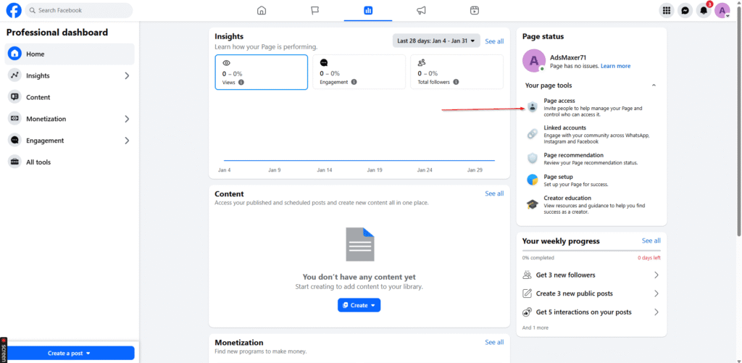Image resolution: width=742 pixels, height=363 pixels.
Task: Click the video icon in top bar
Action: pos(474,10)
